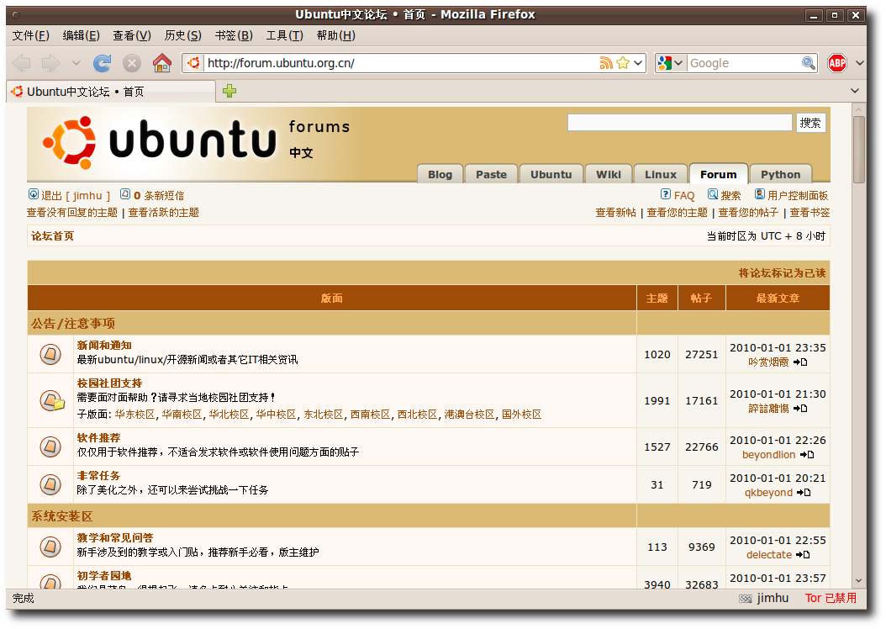This screenshot has height=629, width=886.
Task: Select the Ubuntu中文论坛 browser tab
Action: (111, 92)
